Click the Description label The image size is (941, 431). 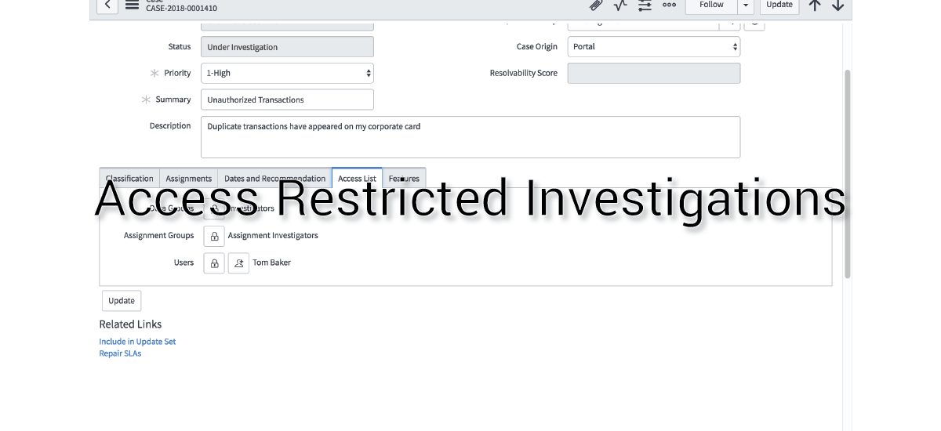(170, 125)
